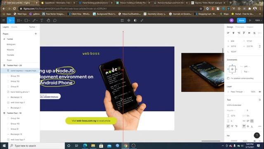Reload the browser page
The image size is (264, 149).
click(14, 9)
